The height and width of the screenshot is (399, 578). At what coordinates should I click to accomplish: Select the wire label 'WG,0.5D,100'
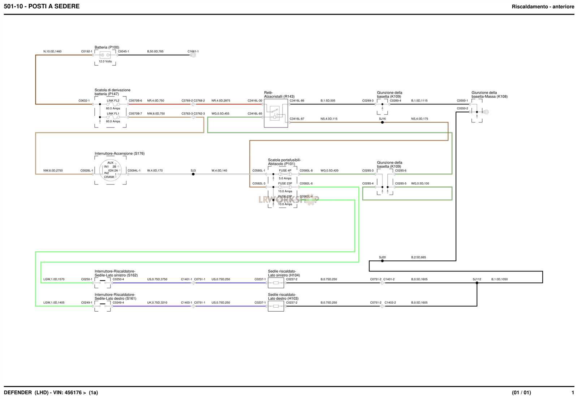pos(420,183)
